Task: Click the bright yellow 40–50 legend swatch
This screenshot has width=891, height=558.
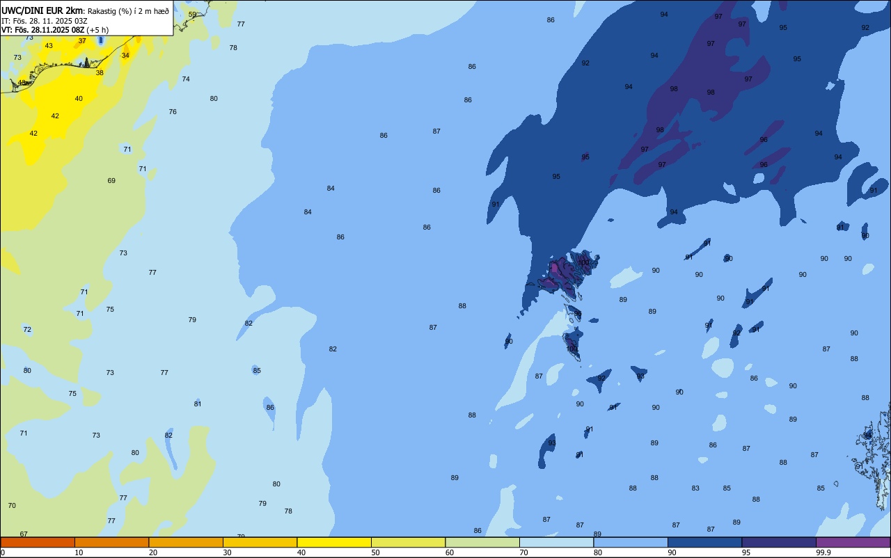Action: [x=334, y=542]
